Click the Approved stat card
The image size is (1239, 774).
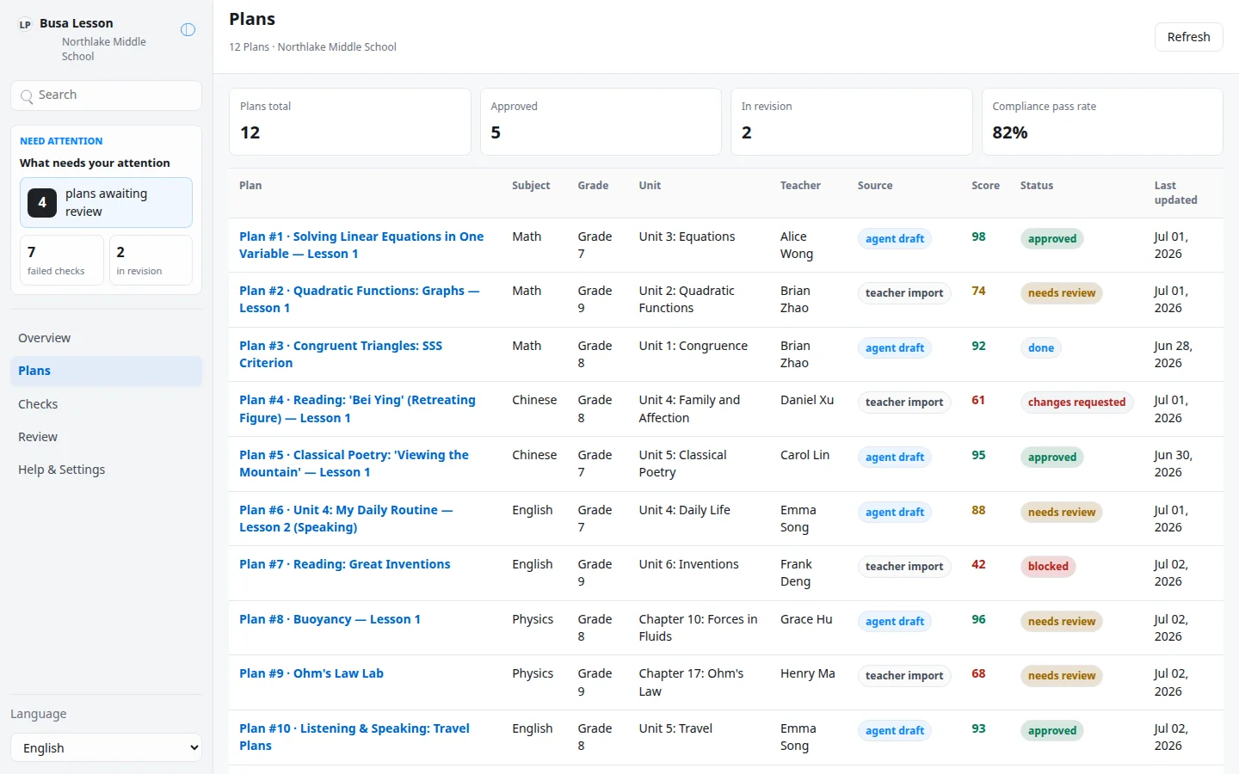[601, 121]
